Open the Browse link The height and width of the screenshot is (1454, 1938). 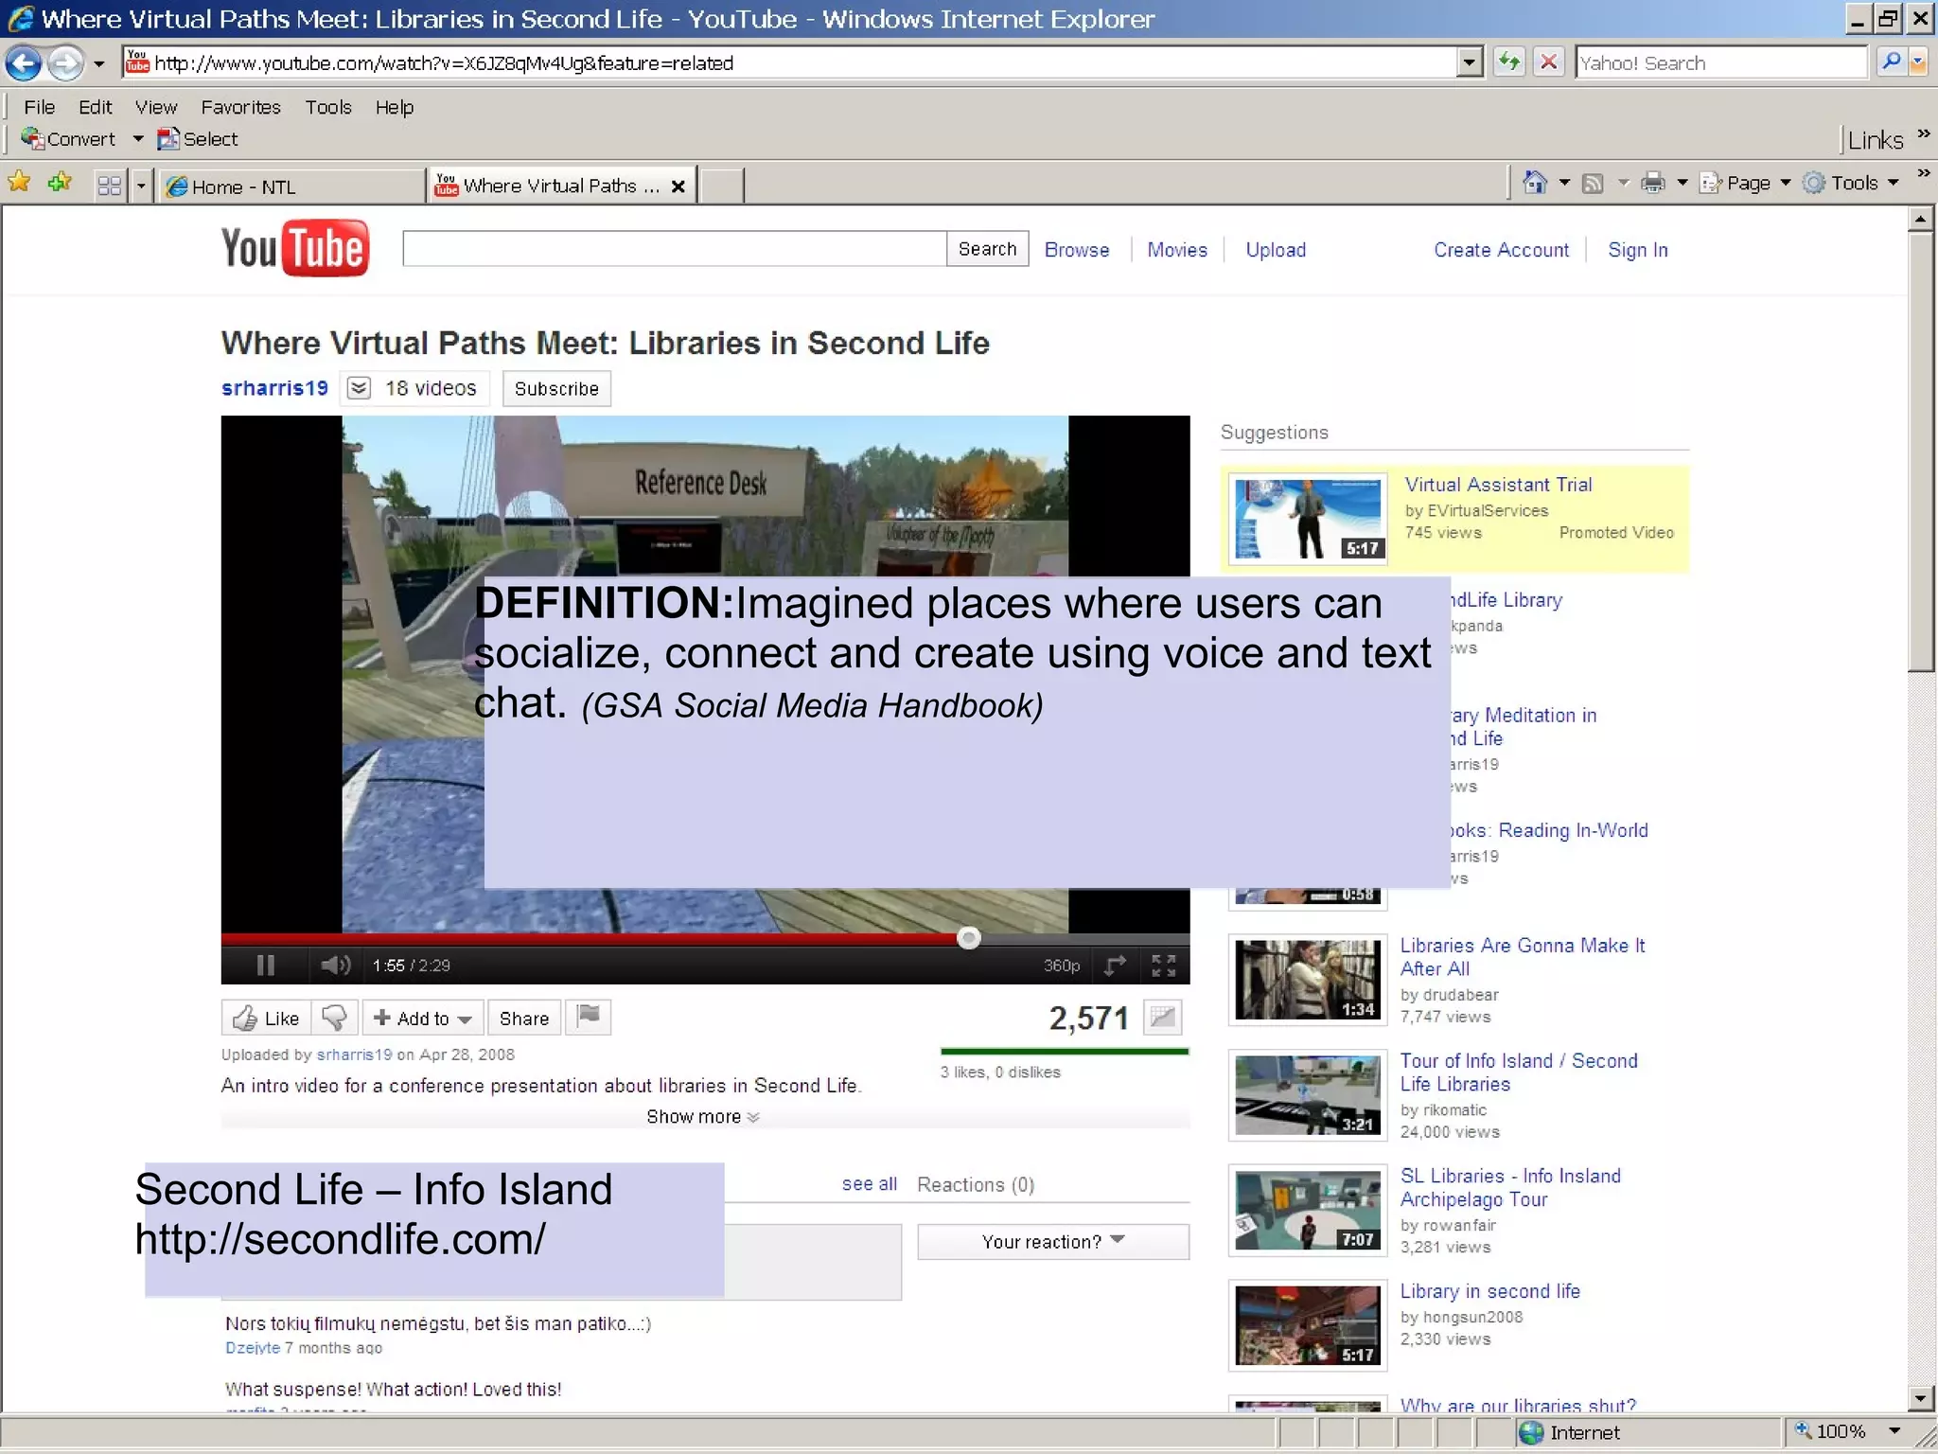tap(1077, 250)
